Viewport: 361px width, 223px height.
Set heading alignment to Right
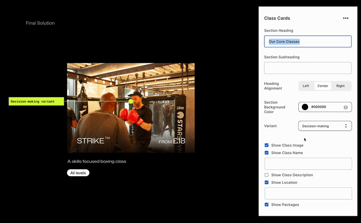[340, 86]
